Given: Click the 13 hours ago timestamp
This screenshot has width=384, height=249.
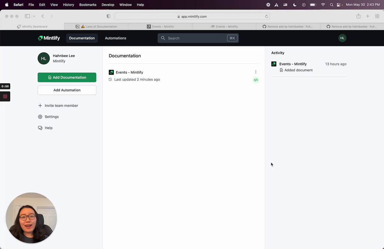Looking at the screenshot, I should click(336, 64).
